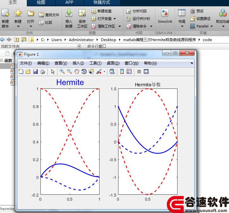
Task: Open the Tools (工具) menu in Figure 1
Action: pyautogui.click(x=95, y=63)
